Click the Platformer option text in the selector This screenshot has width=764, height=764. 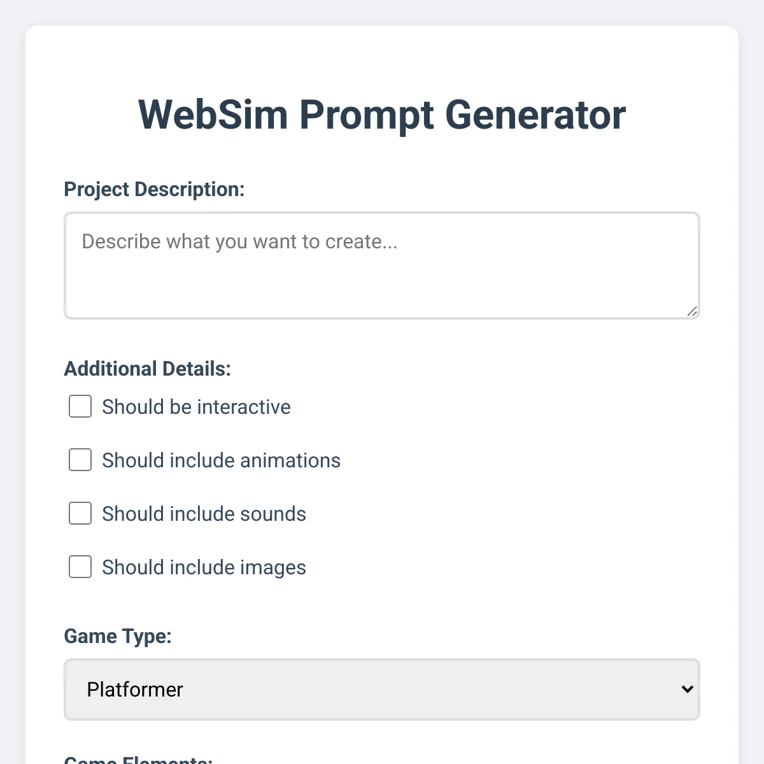click(x=135, y=690)
